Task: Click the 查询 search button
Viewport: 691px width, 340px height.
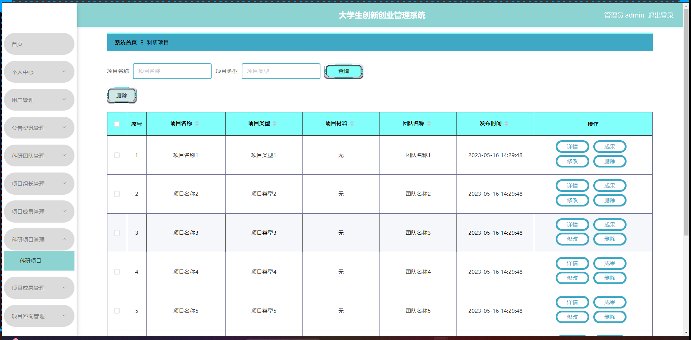Action: coord(344,71)
